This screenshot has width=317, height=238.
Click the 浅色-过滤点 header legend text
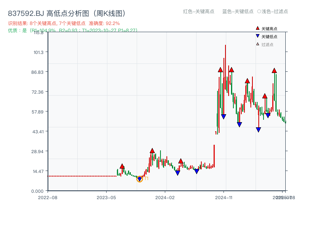(x=275, y=12)
